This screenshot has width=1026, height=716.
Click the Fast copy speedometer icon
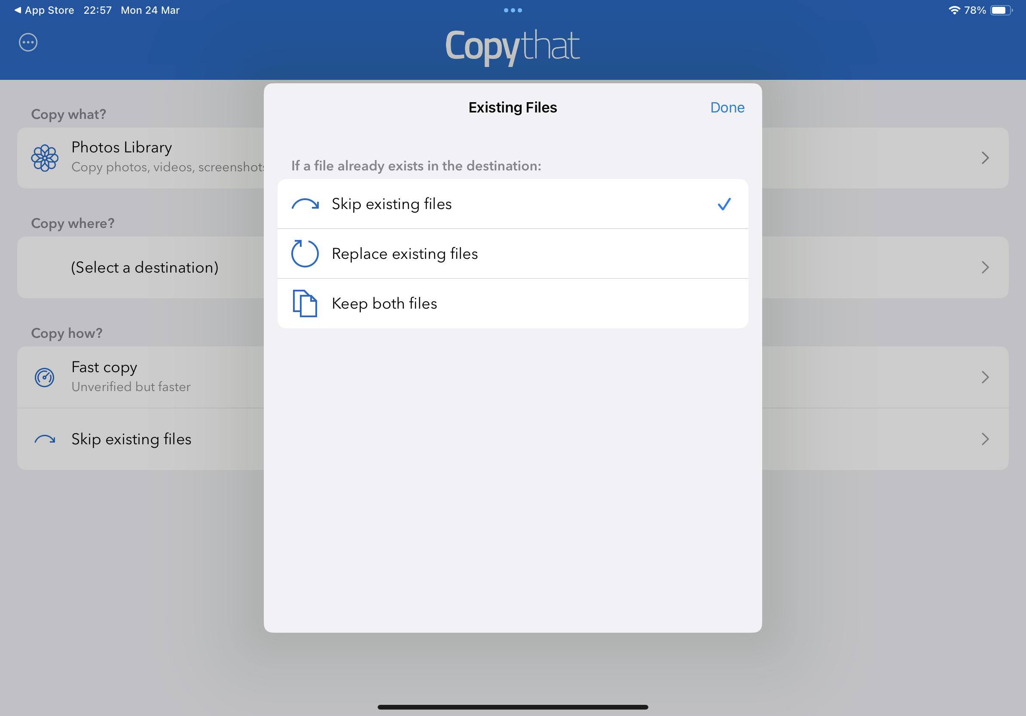[45, 377]
